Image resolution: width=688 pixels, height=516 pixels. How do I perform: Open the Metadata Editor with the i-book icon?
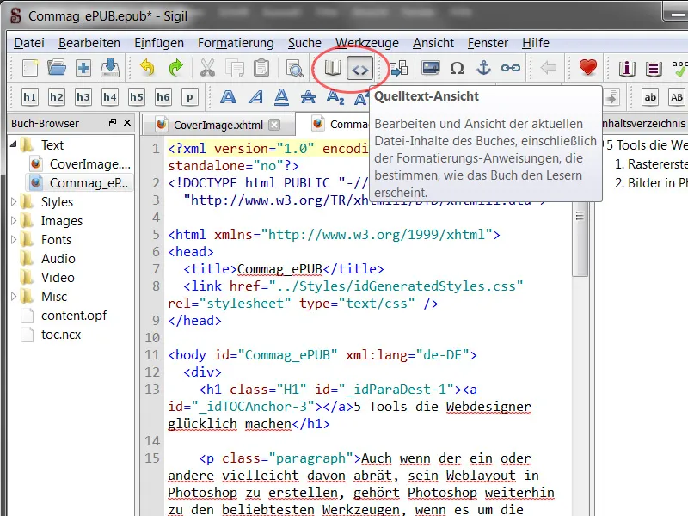click(x=627, y=69)
